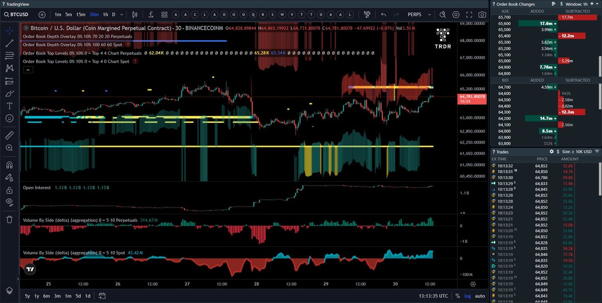Open the quick search icon
This screenshot has height=303, width=602.
tap(443, 15)
